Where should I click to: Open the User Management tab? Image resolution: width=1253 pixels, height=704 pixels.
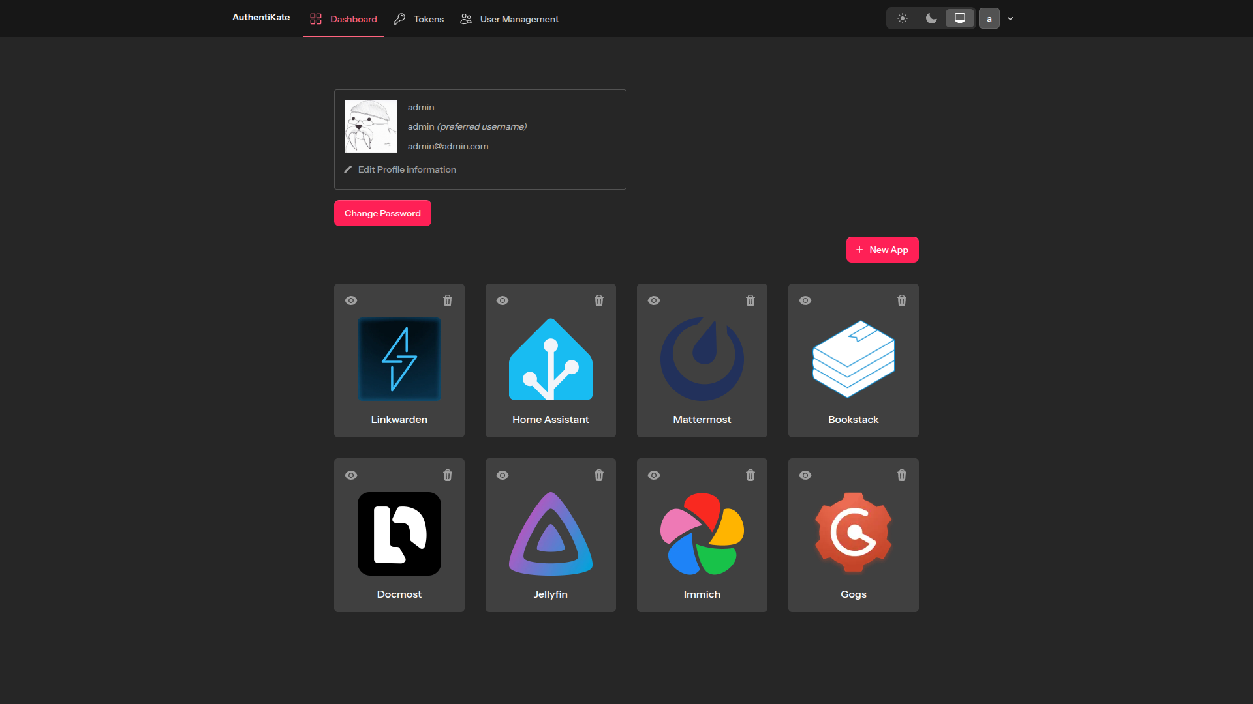coord(509,19)
